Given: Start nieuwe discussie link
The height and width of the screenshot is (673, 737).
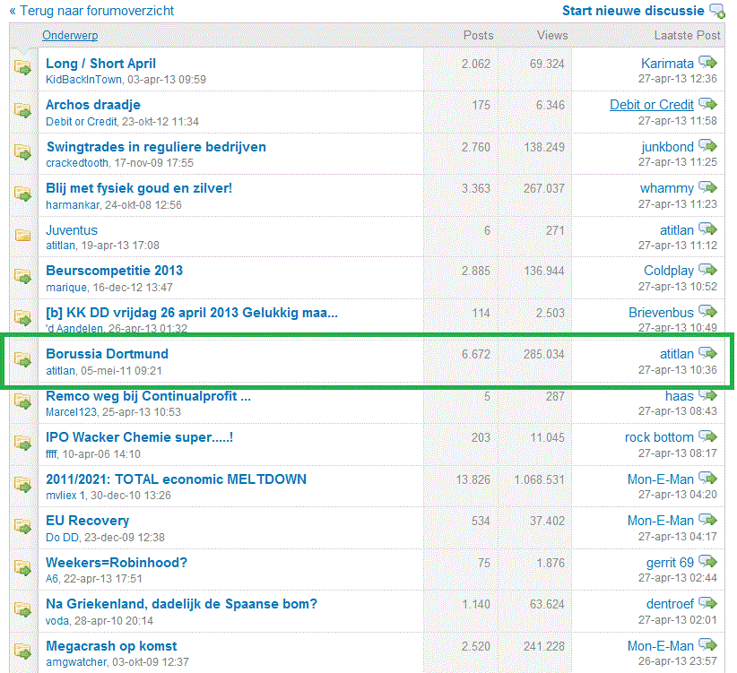Looking at the screenshot, I should [x=633, y=11].
